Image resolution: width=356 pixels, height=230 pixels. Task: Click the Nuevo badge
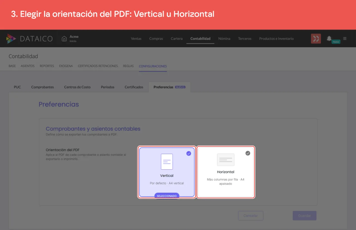[x=336, y=42]
